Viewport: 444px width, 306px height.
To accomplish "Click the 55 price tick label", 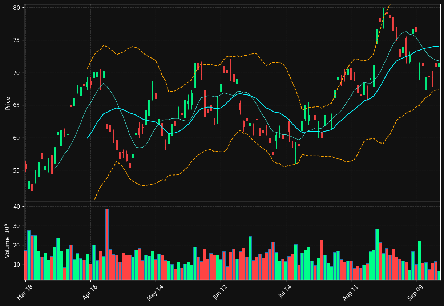I will 17,171.
